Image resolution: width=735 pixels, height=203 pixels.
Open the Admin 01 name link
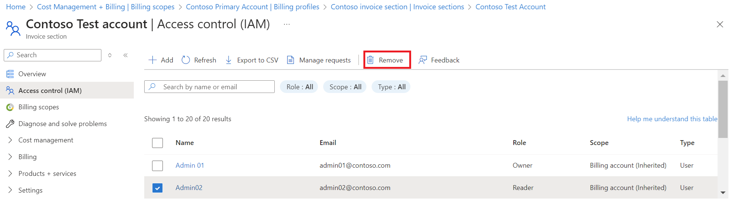[190, 165]
